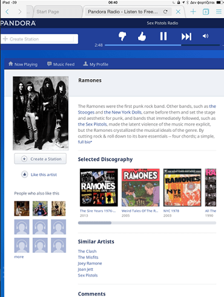The height and width of the screenshot is (297, 224).
Task: Click the Comments heading
Action: coord(92,294)
